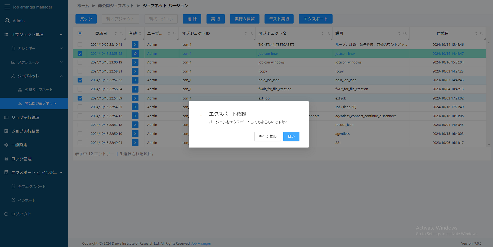The image size is (493, 247).
Task: Collapse the オブジェクト管理 sidebar section
Action: 60,34
